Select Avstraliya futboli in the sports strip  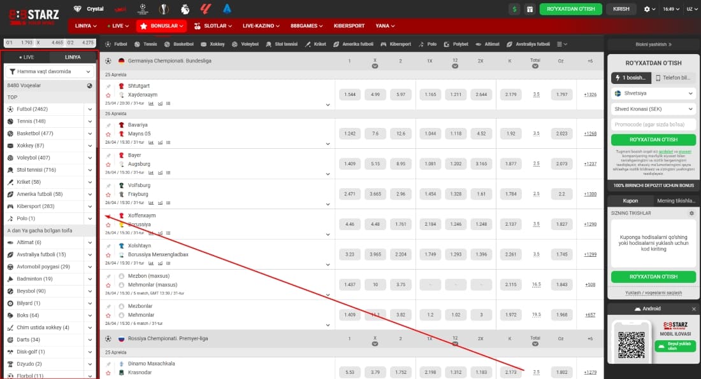coord(528,44)
